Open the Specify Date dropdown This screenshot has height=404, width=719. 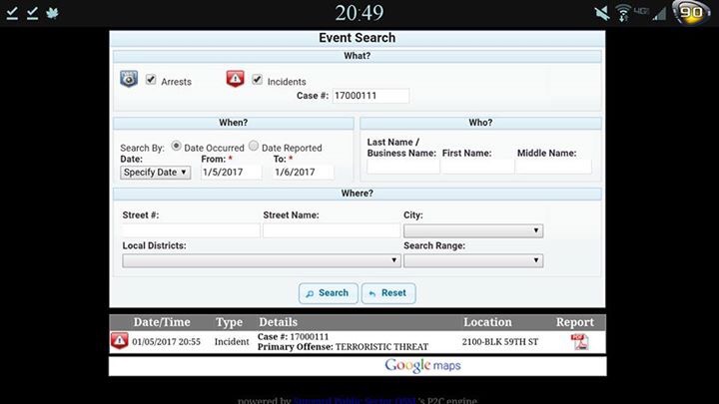point(156,172)
